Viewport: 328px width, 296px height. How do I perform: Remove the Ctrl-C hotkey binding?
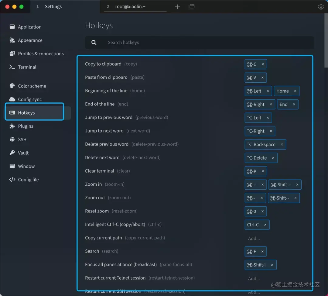click(265, 225)
